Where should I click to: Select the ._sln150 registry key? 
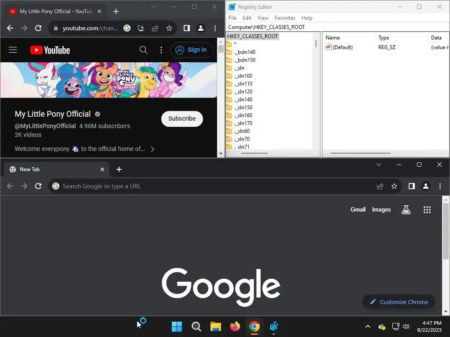pos(243,108)
